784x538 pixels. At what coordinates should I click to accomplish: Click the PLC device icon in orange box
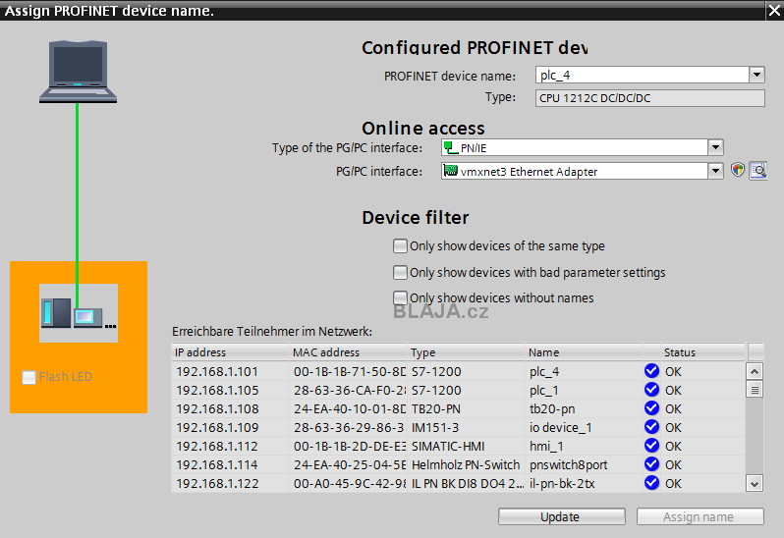click(x=79, y=313)
